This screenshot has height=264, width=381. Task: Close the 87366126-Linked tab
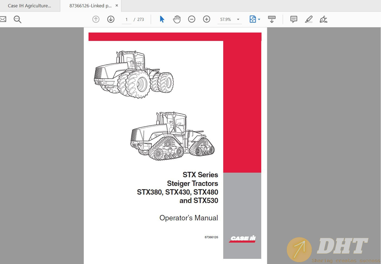point(117,5)
